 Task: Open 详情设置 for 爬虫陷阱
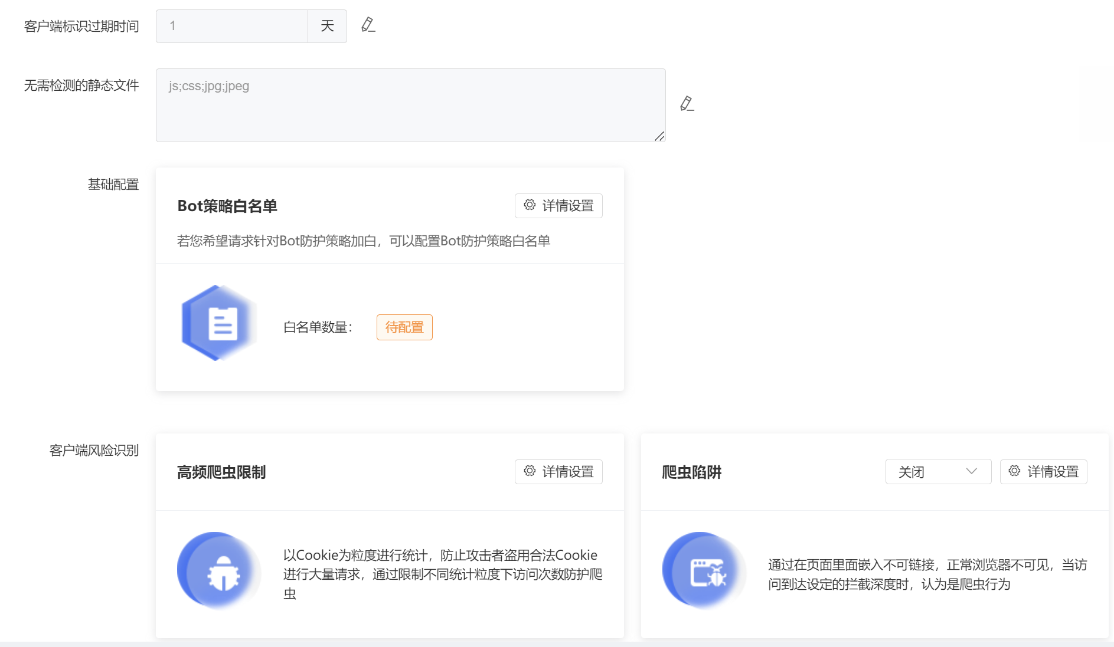(1043, 472)
